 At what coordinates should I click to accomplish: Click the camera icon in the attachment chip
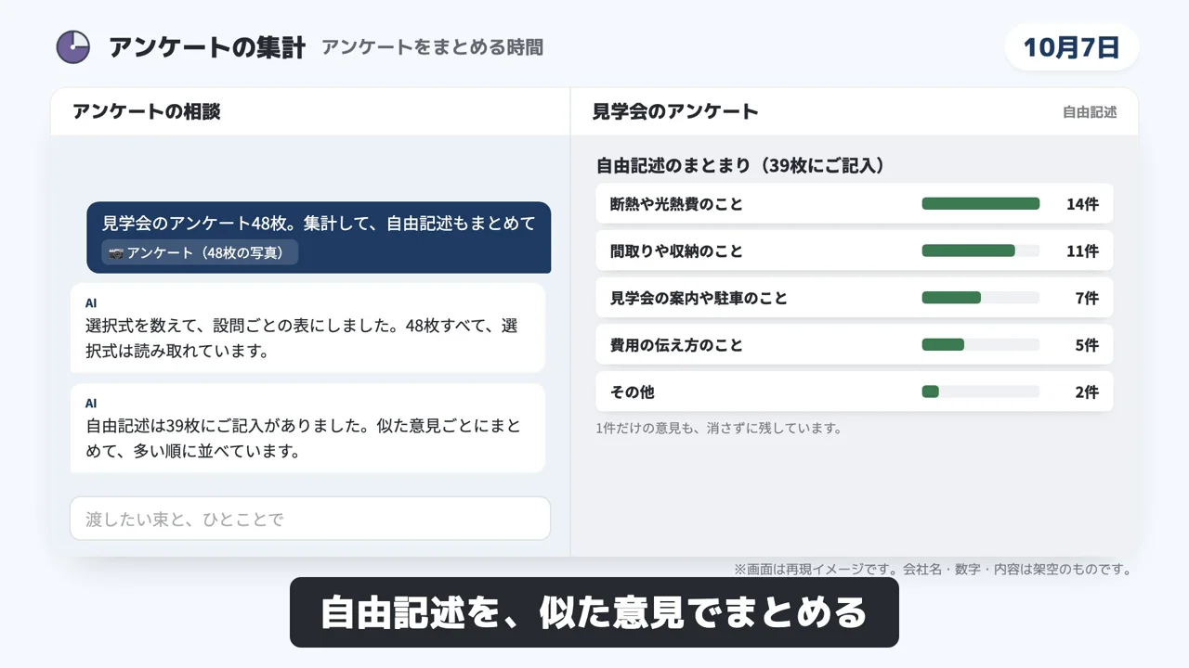click(x=116, y=252)
